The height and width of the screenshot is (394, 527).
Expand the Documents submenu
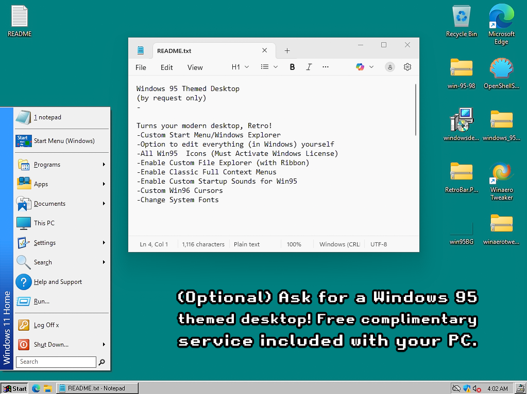pyautogui.click(x=104, y=203)
